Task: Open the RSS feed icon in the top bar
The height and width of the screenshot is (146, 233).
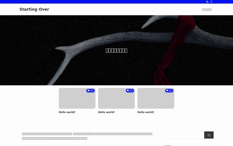Action: (207, 2)
